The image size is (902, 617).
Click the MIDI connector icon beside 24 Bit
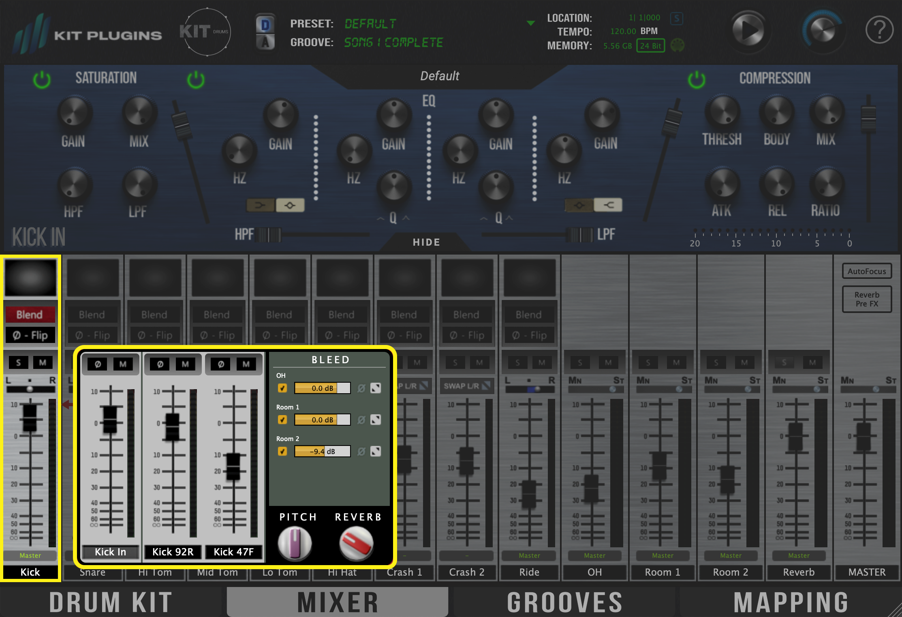coord(677,45)
